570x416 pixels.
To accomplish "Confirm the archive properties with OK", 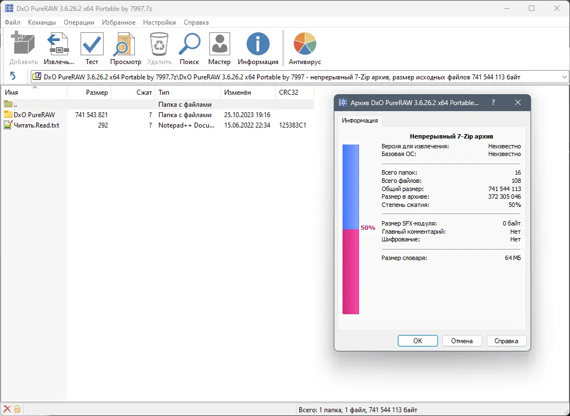I will click(418, 340).
